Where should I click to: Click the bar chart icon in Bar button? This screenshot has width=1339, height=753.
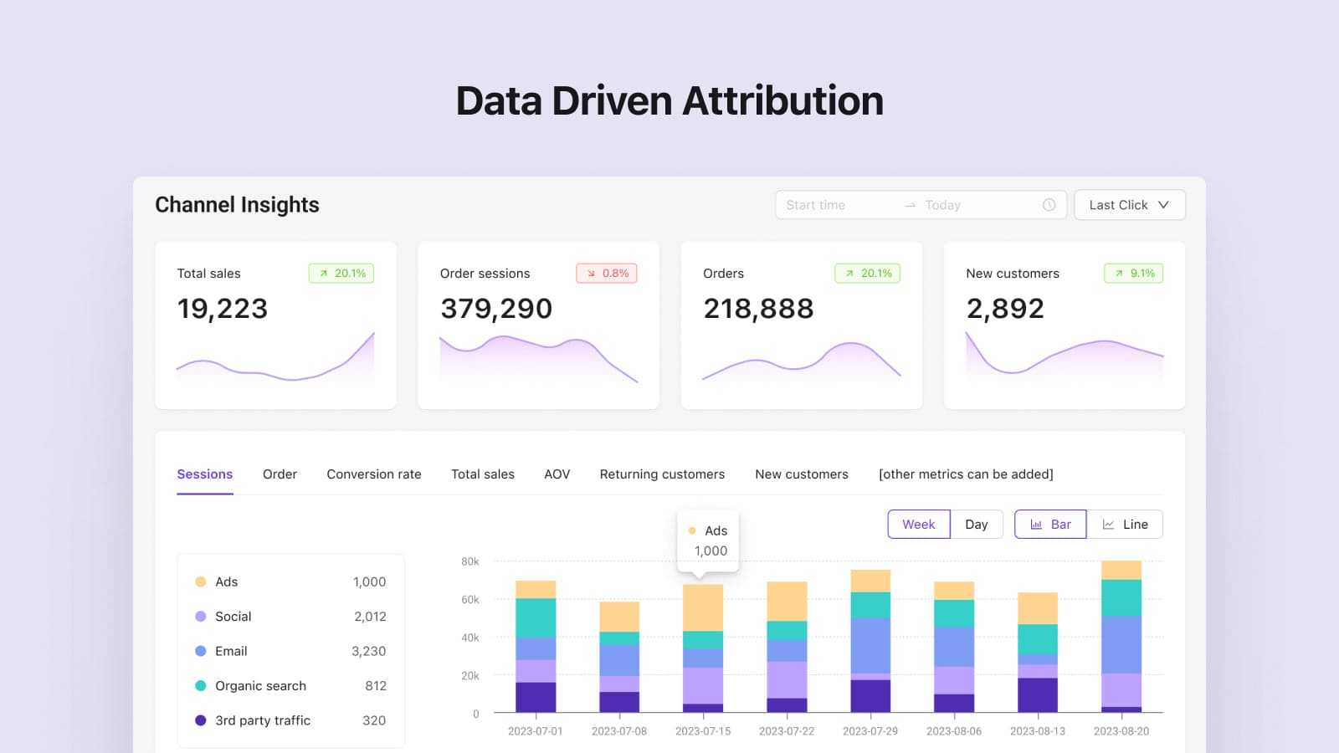pyautogui.click(x=1036, y=525)
